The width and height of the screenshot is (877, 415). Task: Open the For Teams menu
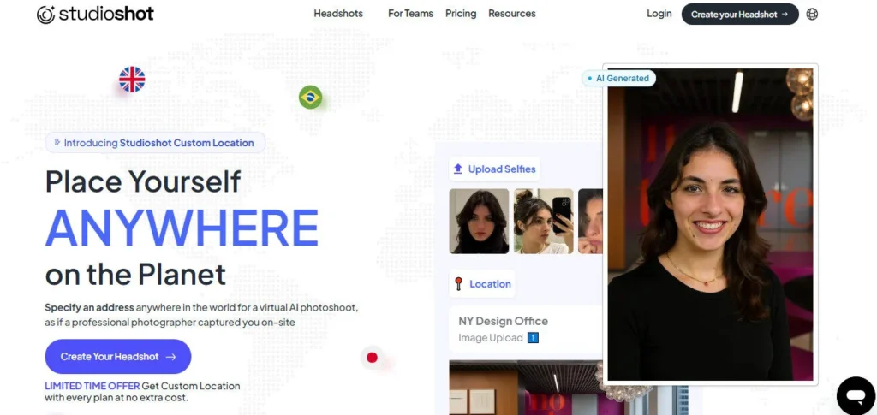410,14
